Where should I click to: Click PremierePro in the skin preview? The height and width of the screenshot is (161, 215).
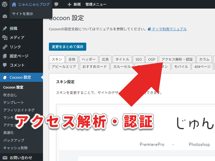pos(152,144)
